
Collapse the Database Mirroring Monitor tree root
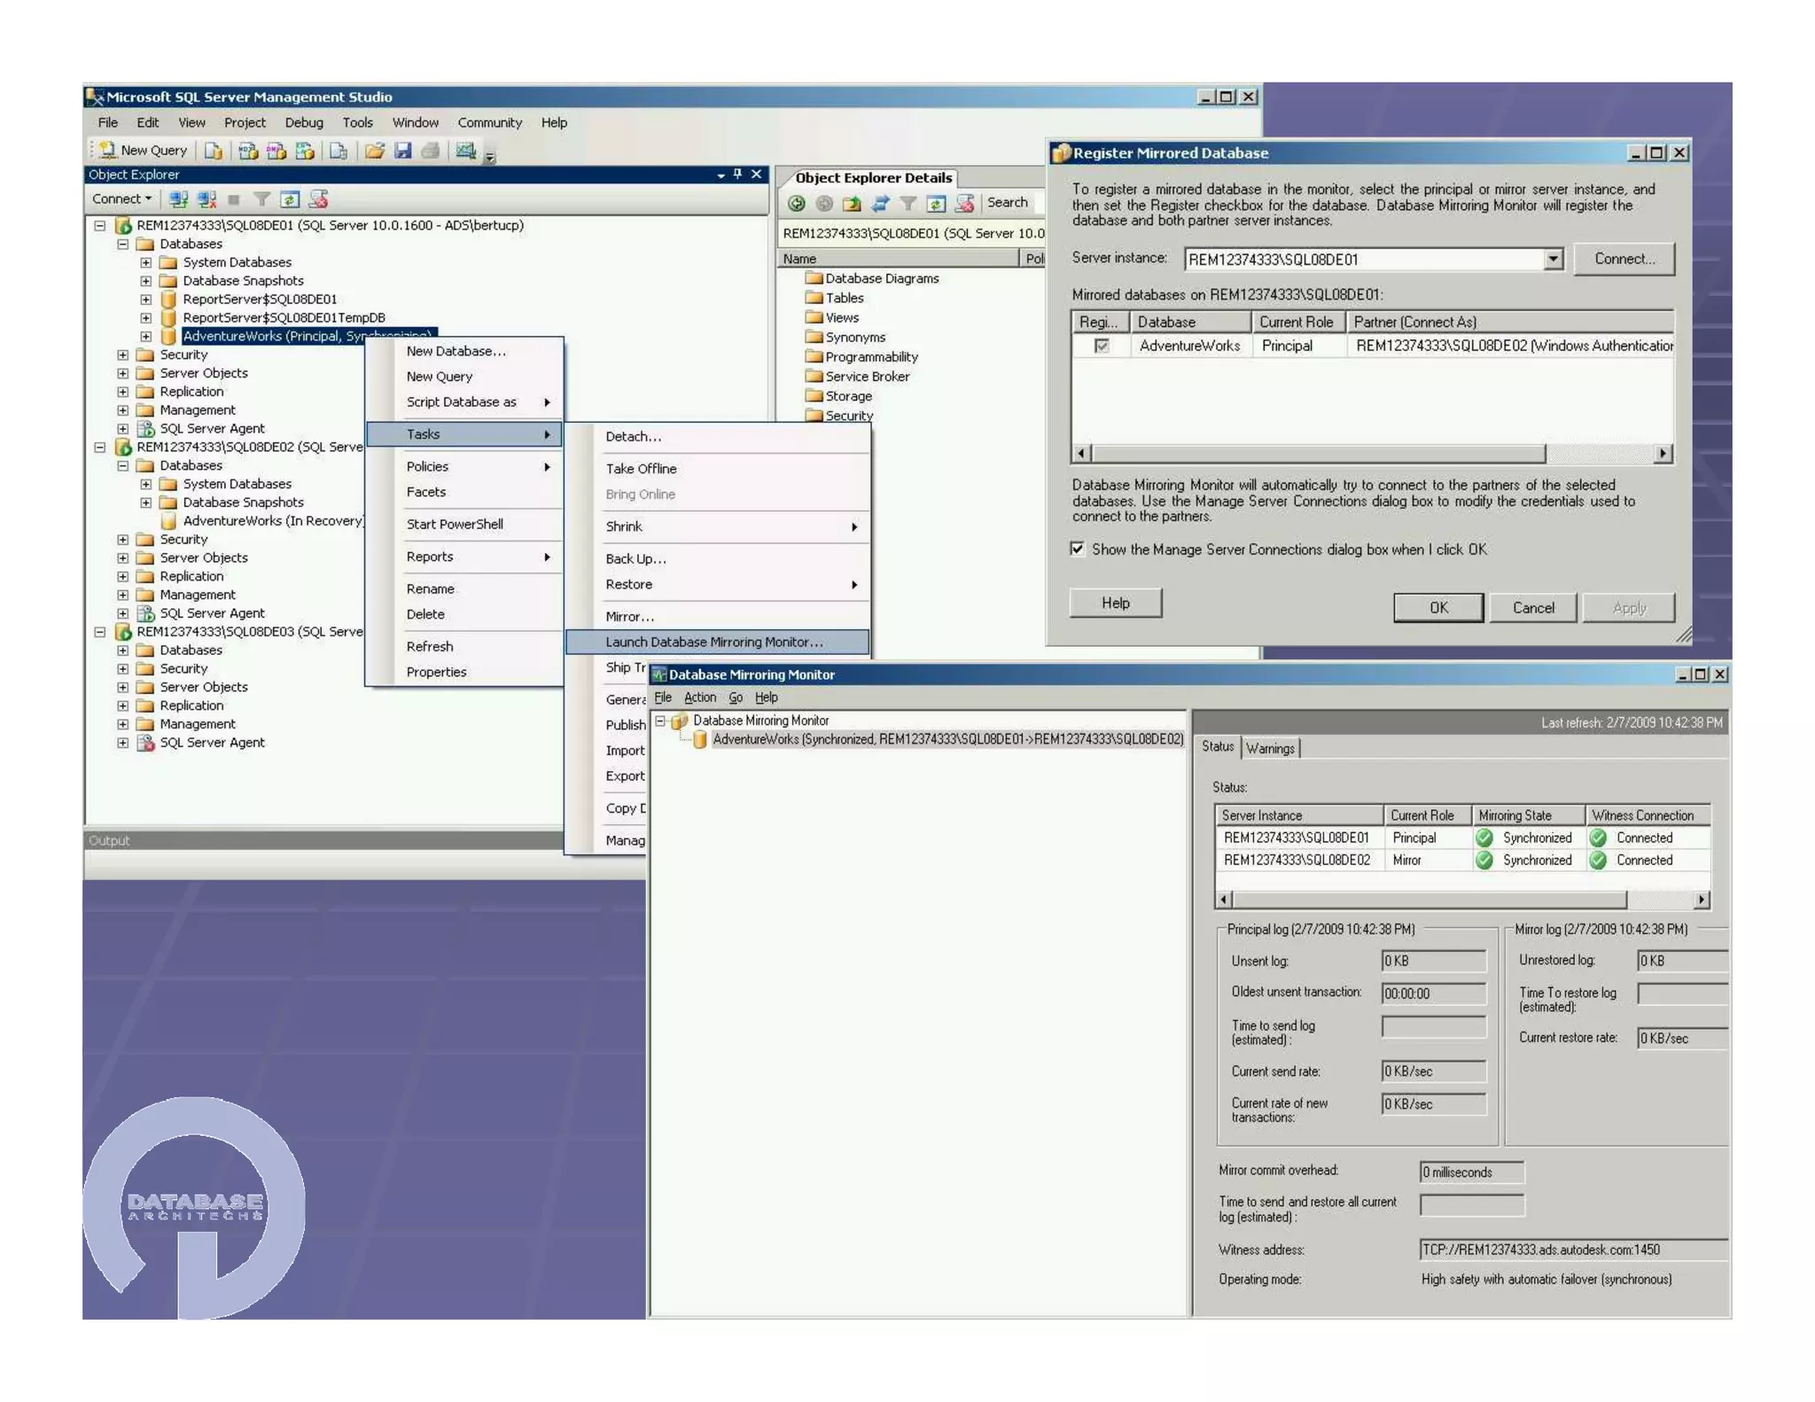(x=660, y=720)
